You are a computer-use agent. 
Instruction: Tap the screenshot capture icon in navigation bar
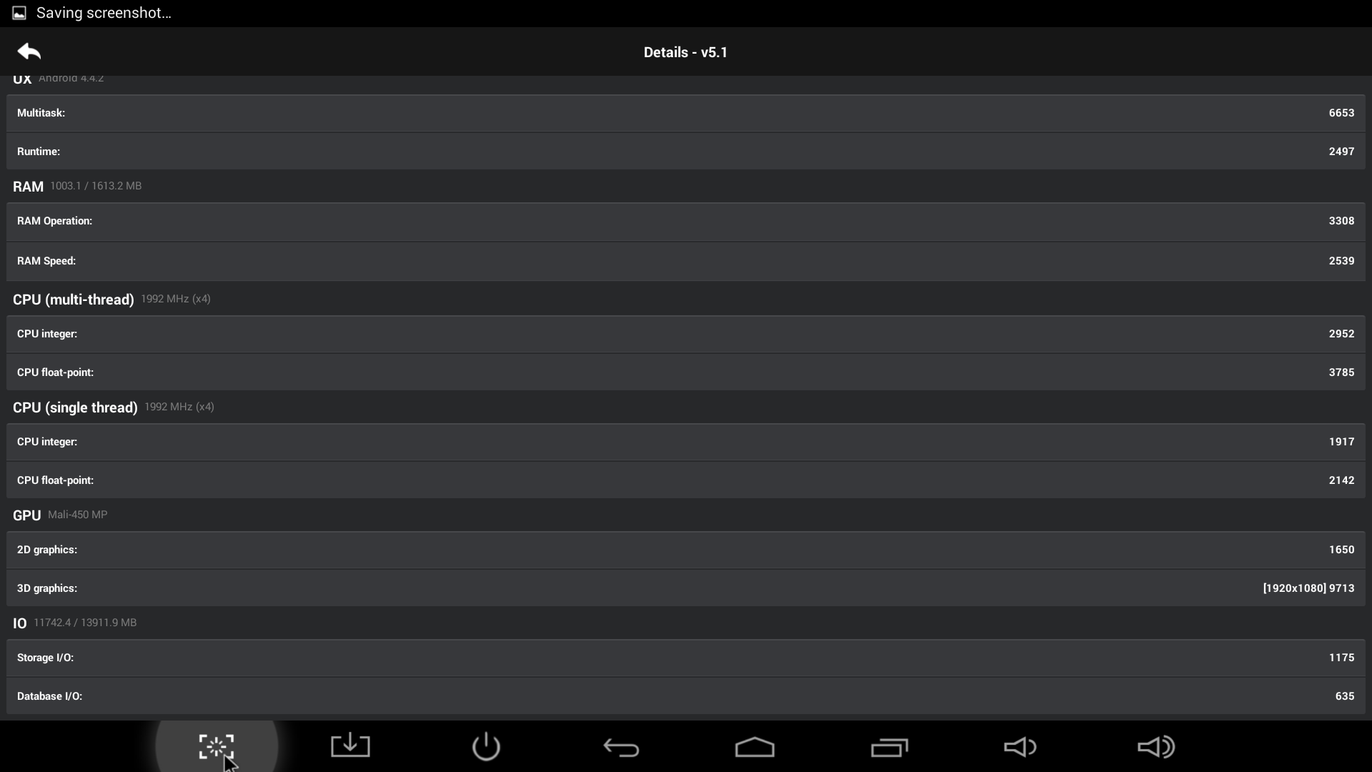[x=217, y=747]
